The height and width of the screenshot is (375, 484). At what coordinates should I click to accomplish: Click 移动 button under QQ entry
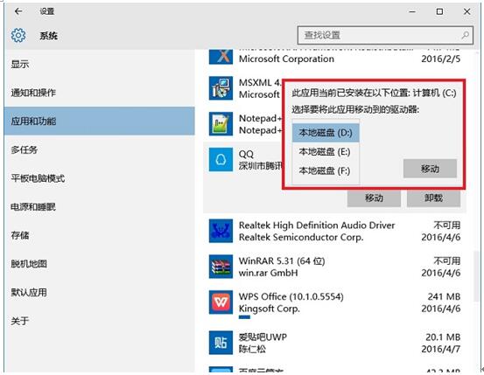coord(374,198)
